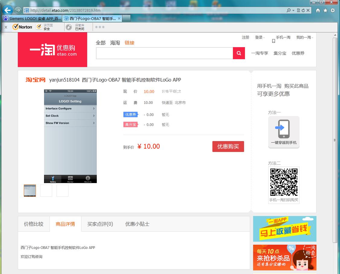This screenshot has width=340, height=274.
Task: Click the 优惠购买 button
Action: coord(228,147)
